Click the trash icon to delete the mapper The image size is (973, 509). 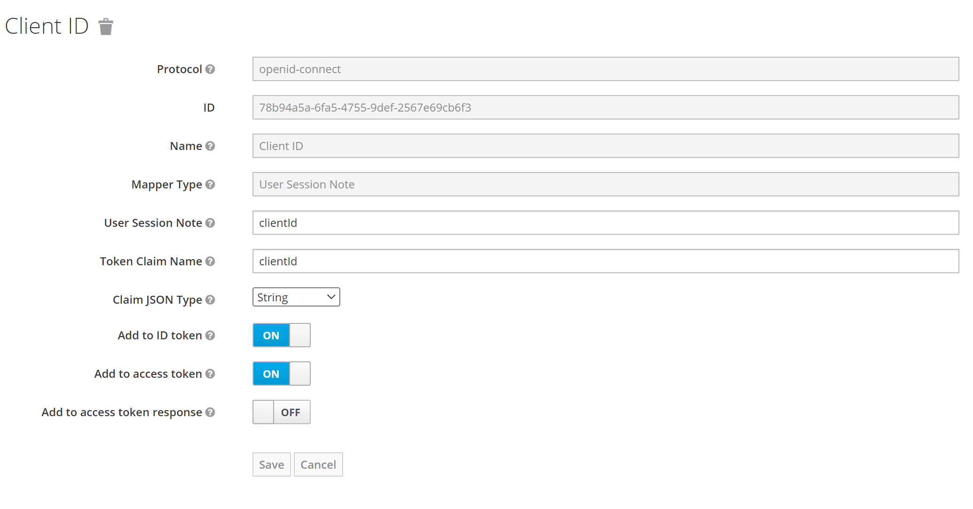pos(107,27)
